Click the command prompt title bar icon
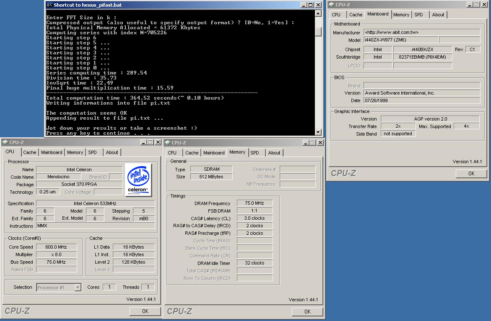 (49, 5)
